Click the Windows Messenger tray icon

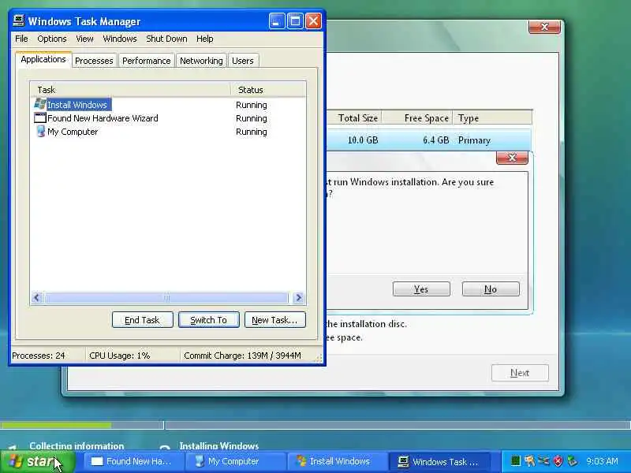(x=529, y=461)
